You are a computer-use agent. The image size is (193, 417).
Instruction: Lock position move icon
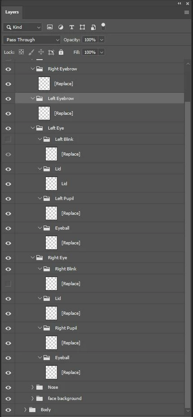pyautogui.click(x=41, y=52)
